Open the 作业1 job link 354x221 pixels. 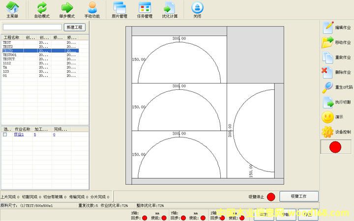pyautogui.click(x=19, y=134)
